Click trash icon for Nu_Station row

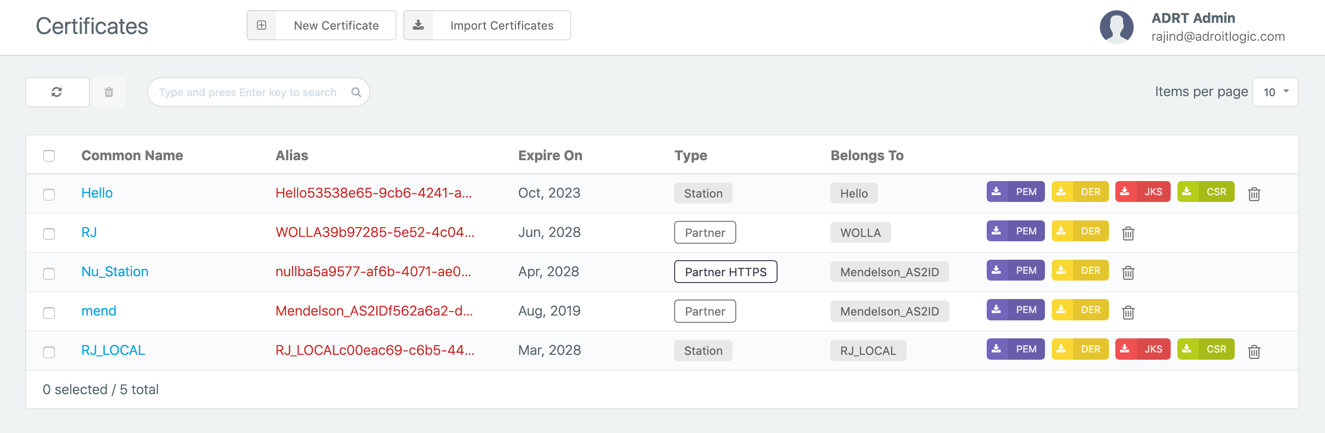pos(1127,272)
